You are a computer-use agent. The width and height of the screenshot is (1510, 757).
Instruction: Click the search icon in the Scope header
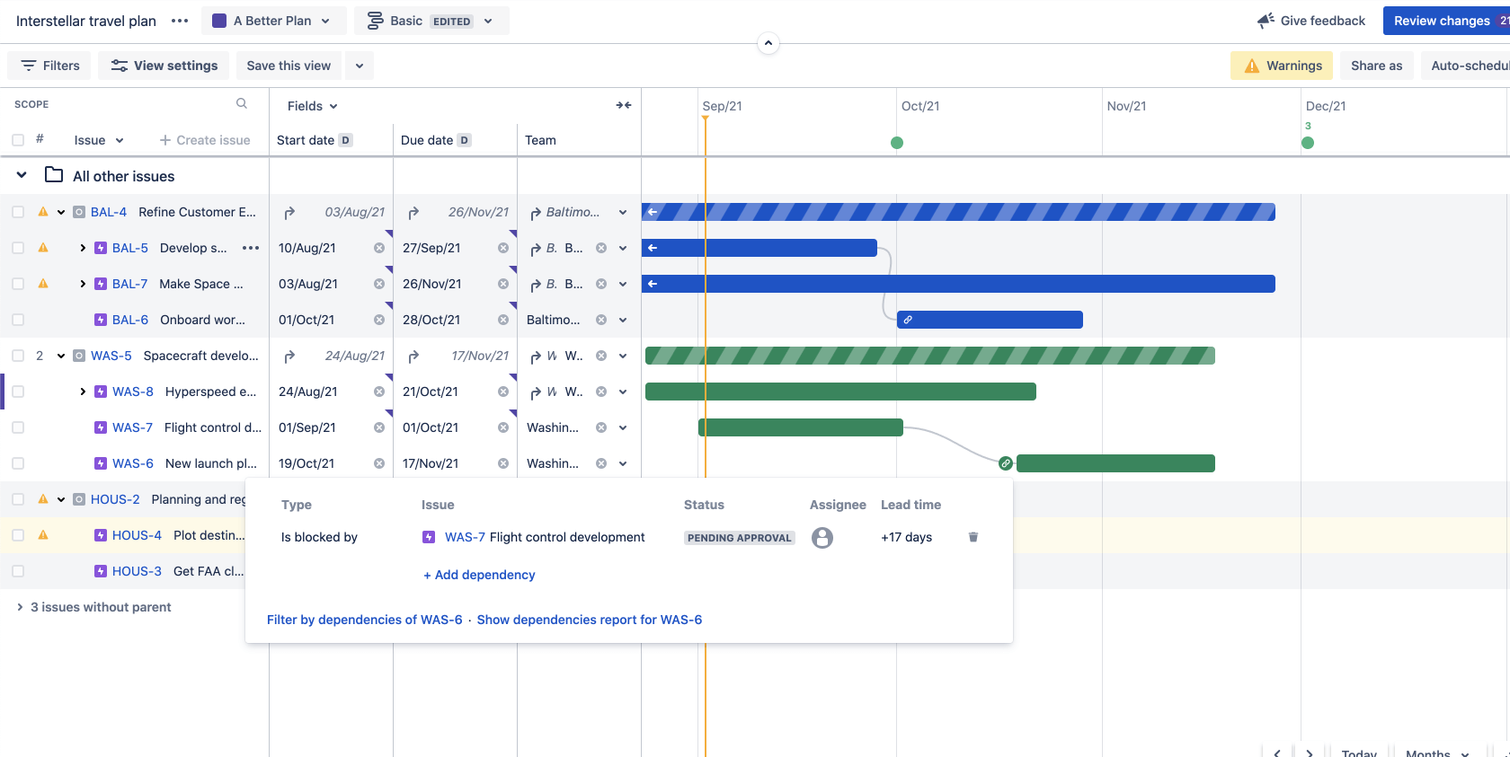[242, 104]
